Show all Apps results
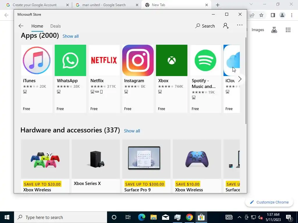298x223 pixels. coord(70,36)
